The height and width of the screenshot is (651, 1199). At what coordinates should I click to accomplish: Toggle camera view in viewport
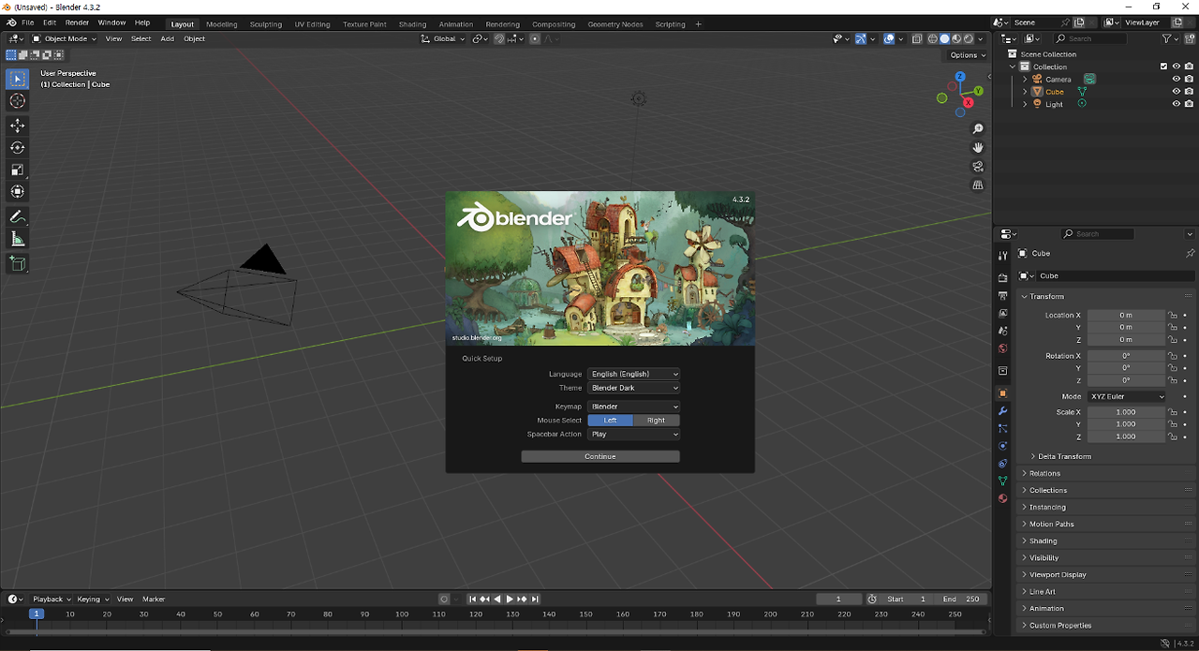[978, 167]
